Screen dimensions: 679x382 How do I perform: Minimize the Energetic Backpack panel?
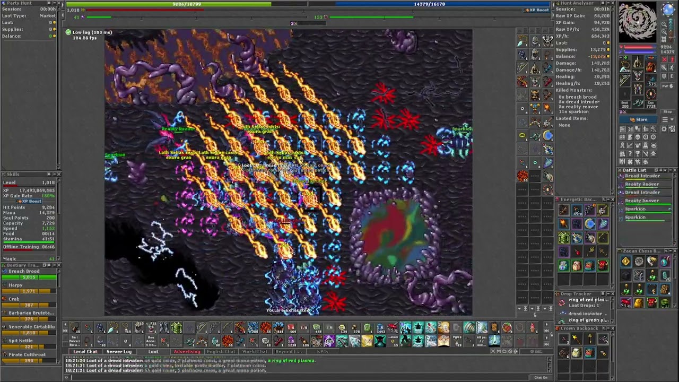(608, 199)
